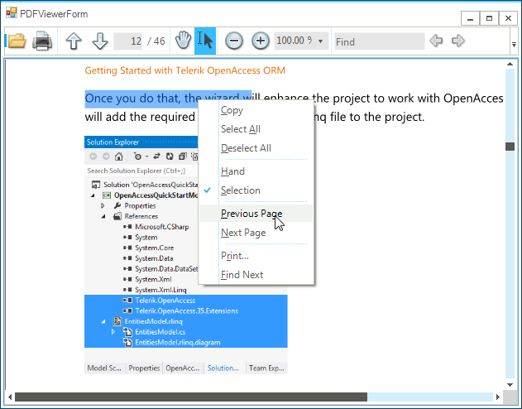522x409 pixels.
Task: Go to next page using down arrow
Action: pos(99,41)
